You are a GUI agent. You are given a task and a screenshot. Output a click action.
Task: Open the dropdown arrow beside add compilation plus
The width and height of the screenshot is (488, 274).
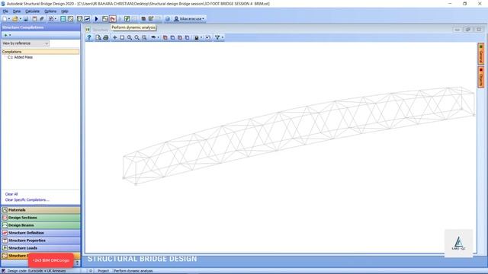(x=10, y=35)
